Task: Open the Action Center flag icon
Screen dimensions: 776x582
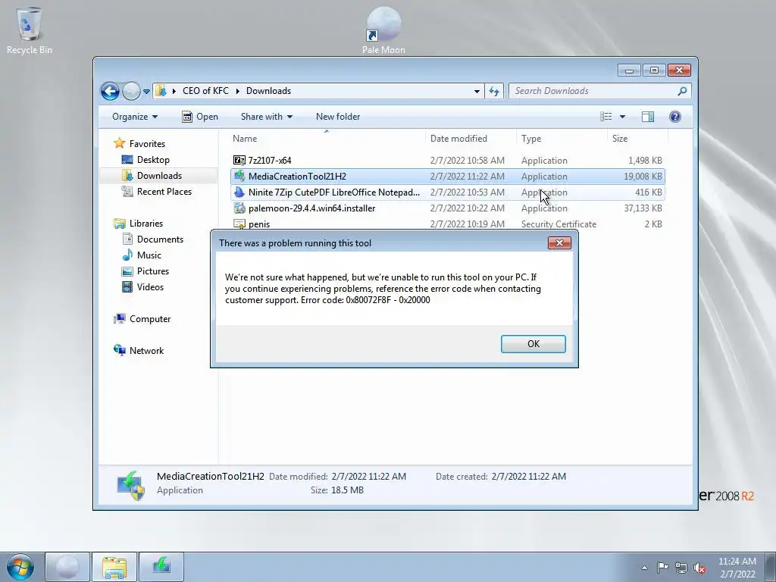Action: tap(662, 568)
